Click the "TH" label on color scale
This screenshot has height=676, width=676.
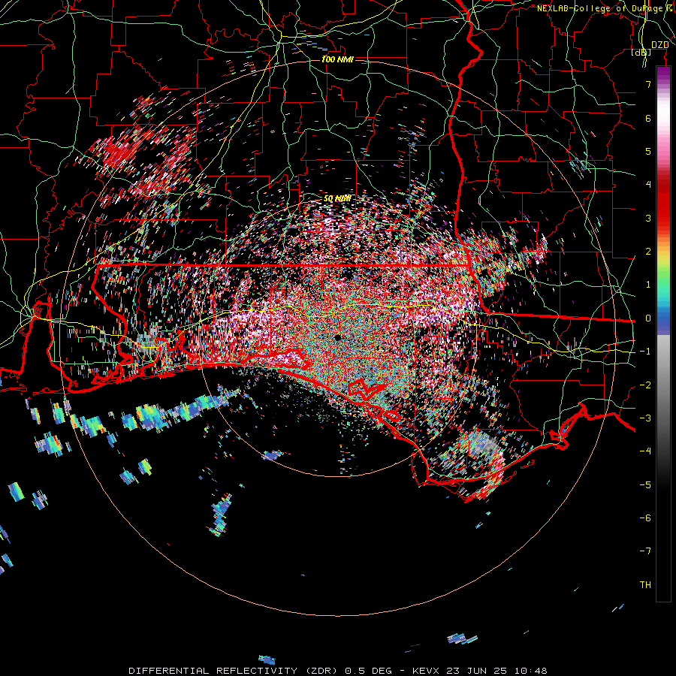[x=645, y=585]
